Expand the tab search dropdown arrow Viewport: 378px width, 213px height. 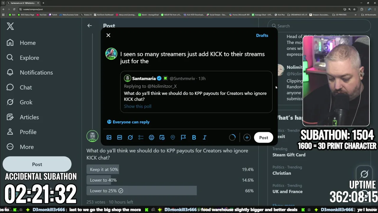[3, 3]
